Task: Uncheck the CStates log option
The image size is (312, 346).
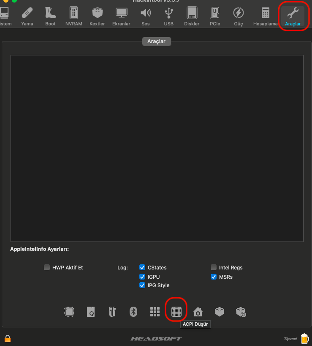Action: coord(142,267)
